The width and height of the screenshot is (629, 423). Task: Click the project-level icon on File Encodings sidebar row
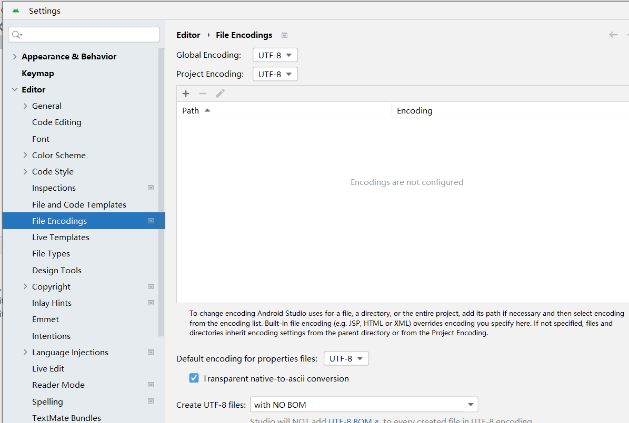point(151,221)
